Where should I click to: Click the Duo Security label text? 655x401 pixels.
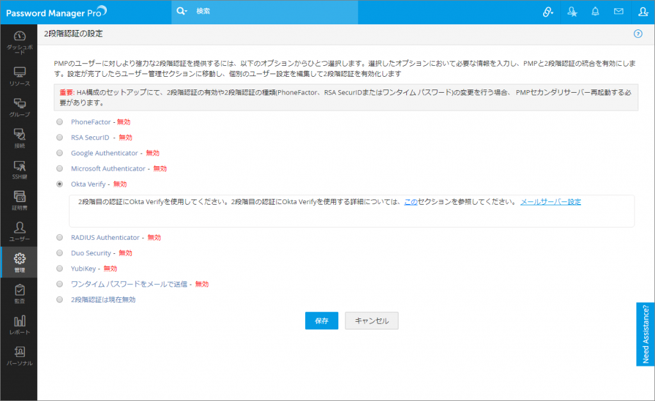point(91,253)
